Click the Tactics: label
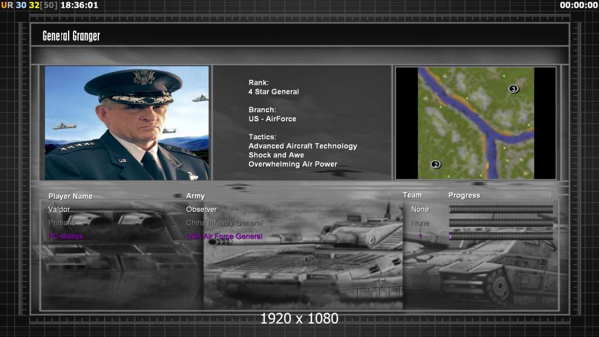 [262, 136]
